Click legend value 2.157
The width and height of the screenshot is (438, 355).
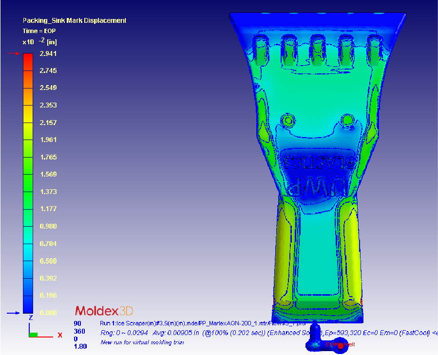[x=48, y=123]
